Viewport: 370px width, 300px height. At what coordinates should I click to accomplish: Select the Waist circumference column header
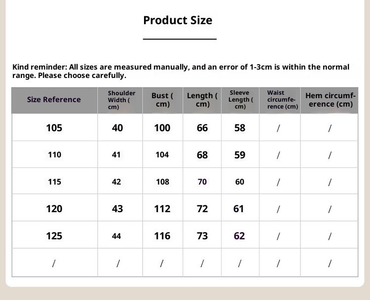point(279,100)
